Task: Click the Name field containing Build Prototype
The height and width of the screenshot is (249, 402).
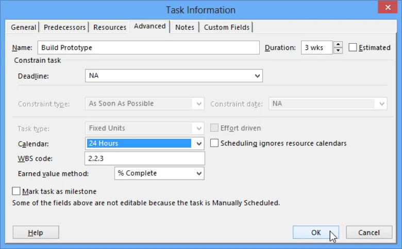Action: pos(148,48)
